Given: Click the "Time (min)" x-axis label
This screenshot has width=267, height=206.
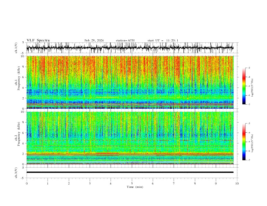Looking at the screenshot, I should (135, 187).
